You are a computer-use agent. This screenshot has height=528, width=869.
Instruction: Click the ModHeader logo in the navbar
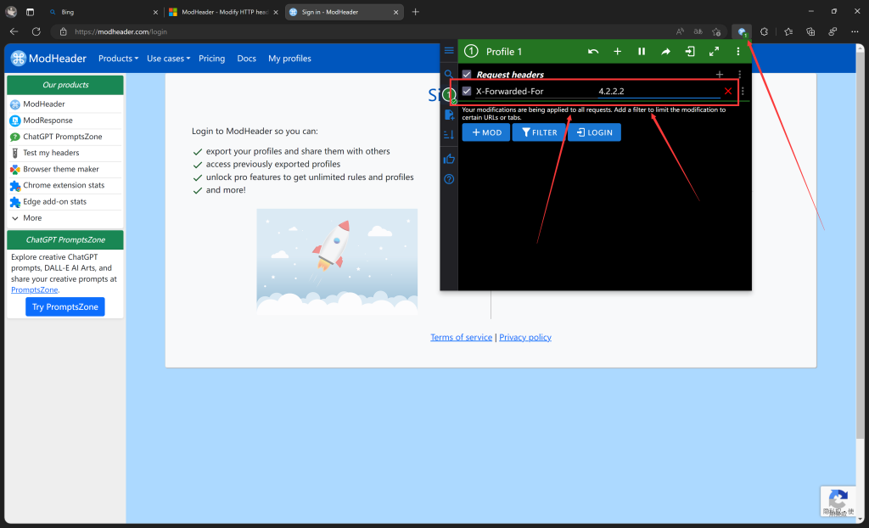point(48,59)
